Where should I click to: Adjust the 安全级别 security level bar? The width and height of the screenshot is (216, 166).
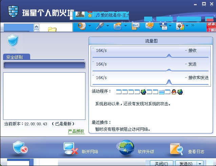tap(44, 65)
